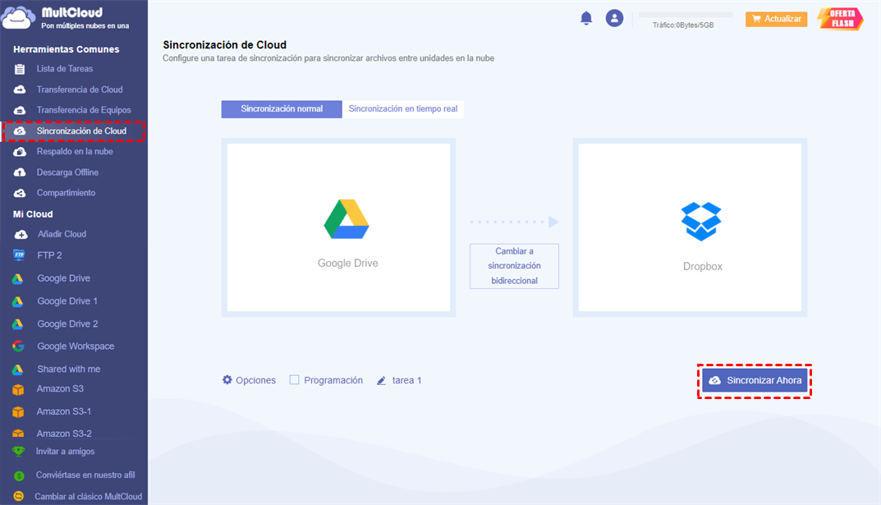Enable the Programación checkbox

[x=294, y=379]
